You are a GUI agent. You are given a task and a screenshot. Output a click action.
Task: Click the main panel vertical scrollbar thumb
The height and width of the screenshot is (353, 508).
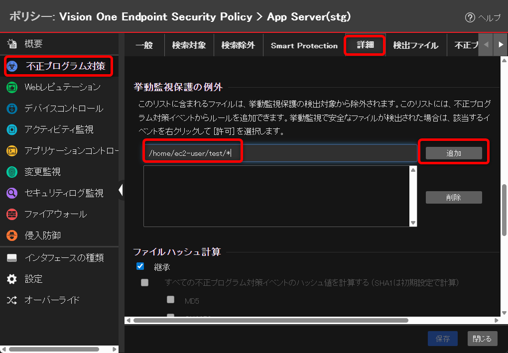[x=505, y=210]
